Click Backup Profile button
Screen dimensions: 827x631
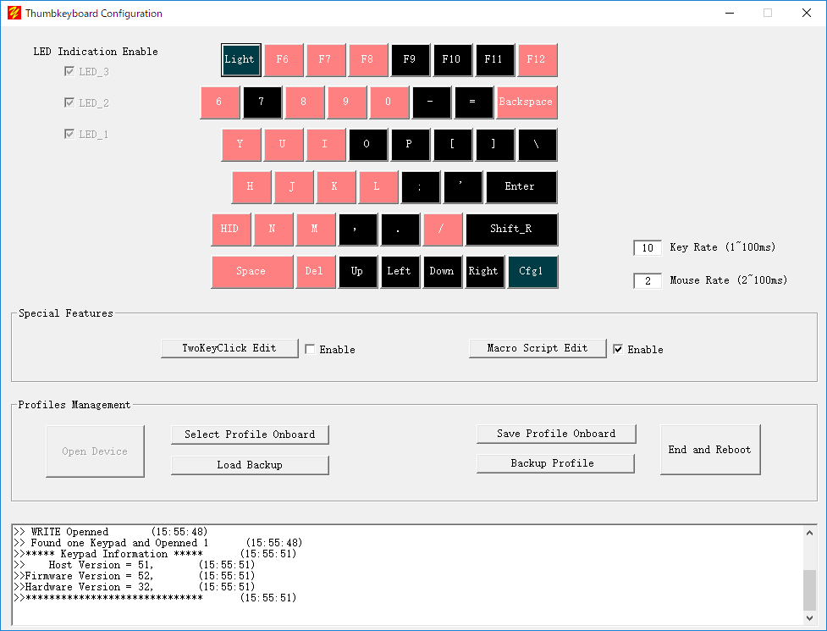pyautogui.click(x=555, y=463)
